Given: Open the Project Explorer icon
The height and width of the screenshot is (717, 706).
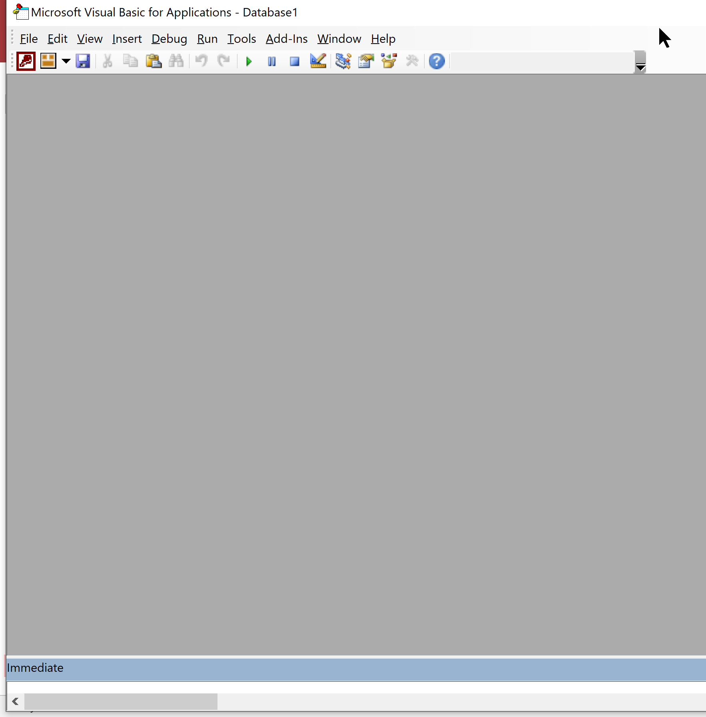Looking at the screenshot, I should coord(343,61).
